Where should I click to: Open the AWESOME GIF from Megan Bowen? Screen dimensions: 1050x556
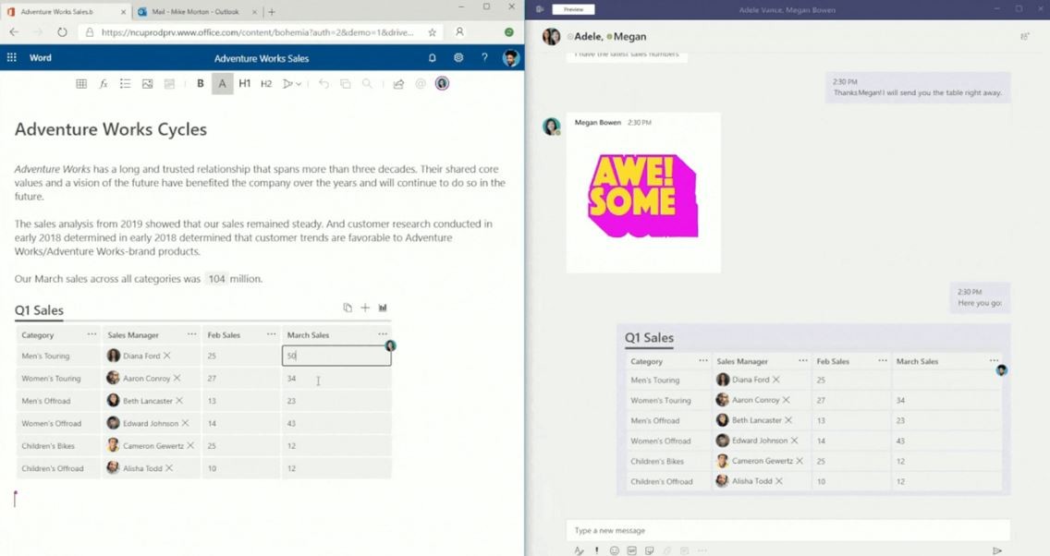pos(643,196)
